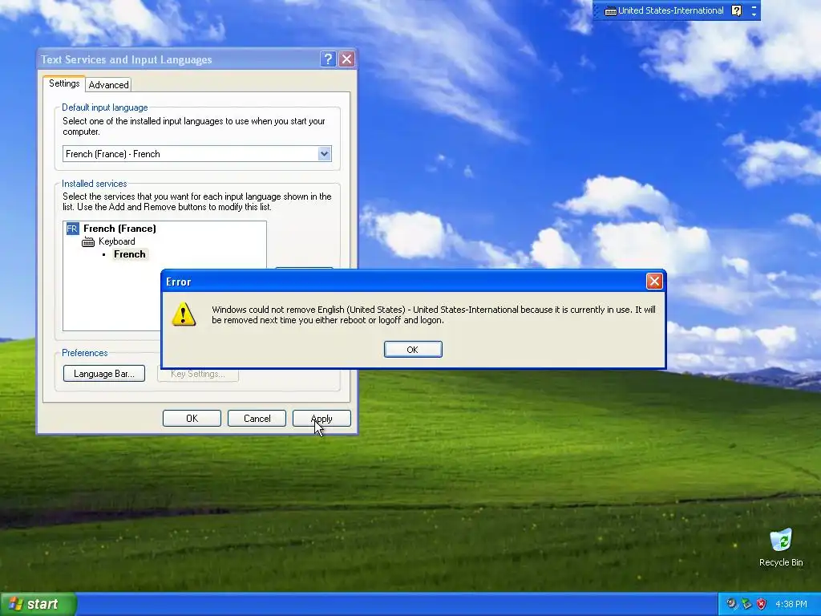Viewport: 821px width, 616px height.
Task: Click the Safely Remove Hardware tray icon
Action: [746, 604]
